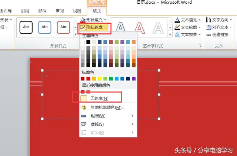Apply the blue outline Abc shape style
This screenshot has width=237, height=156.
[x=45, y=27]
